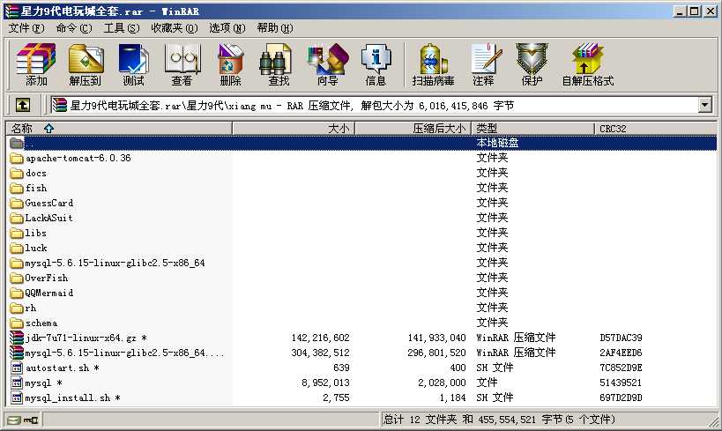Go up one folder level button

click(23, 106)
